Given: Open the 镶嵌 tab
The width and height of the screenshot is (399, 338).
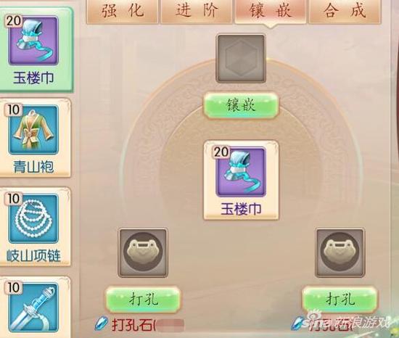Looking at the screenshot, I should [x=271, y=11].
